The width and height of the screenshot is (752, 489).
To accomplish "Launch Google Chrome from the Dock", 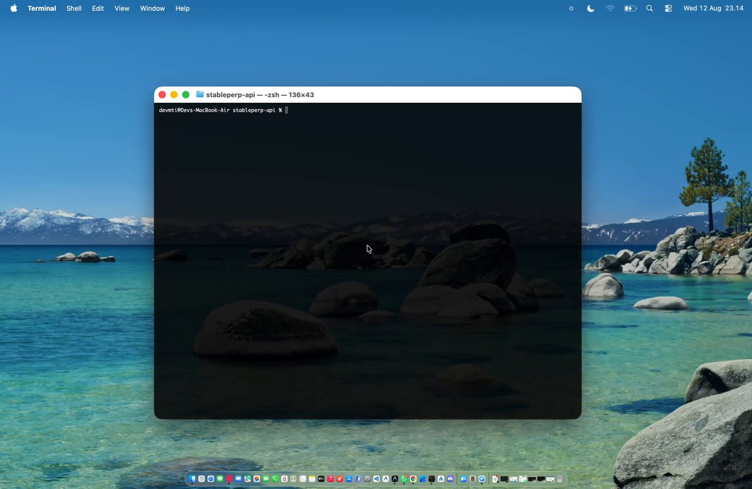I will [413, 478].
